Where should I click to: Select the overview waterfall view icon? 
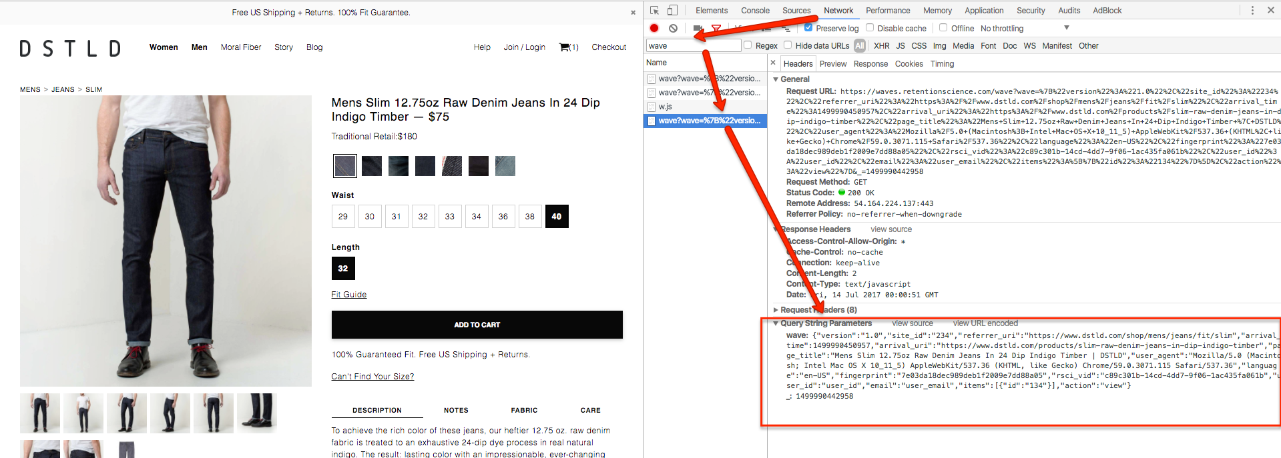point(786,28)
